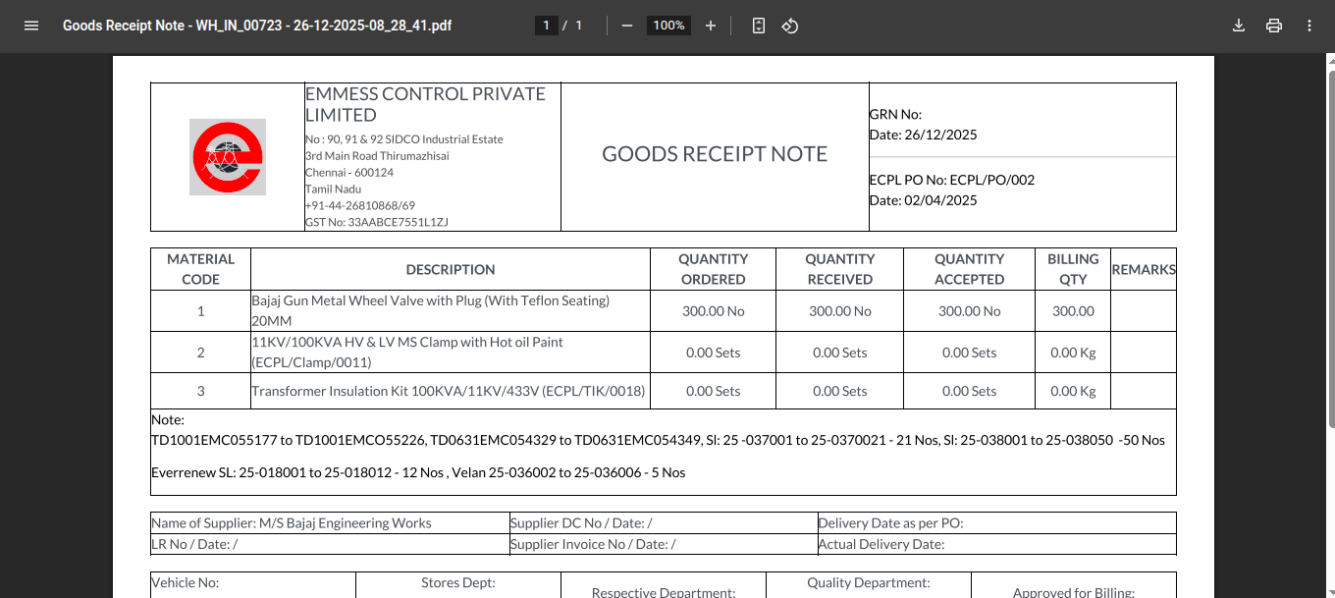This screenshot has height=598, width=1335.
Task: Open the PDF sidebar menu icon
Action: tap(31, 26)
